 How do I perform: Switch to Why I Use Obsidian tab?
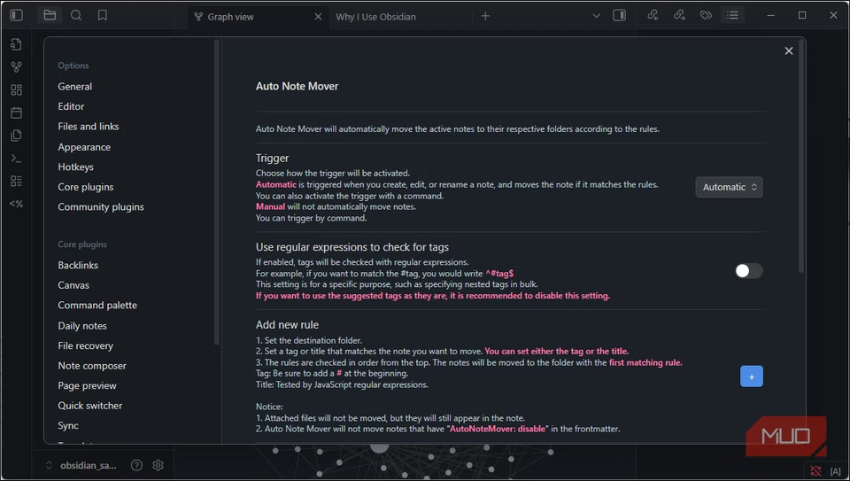click(375, 17)
